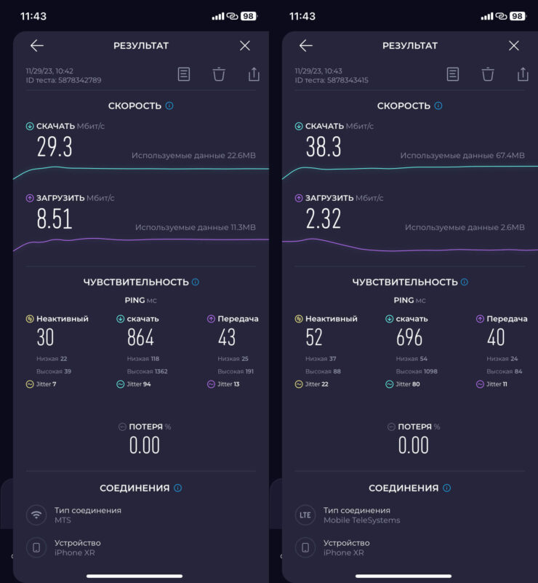538x583 pixels.
Task: Show info about Скорость in left screen
Action: pyautogui.click(x=169, y=106)
